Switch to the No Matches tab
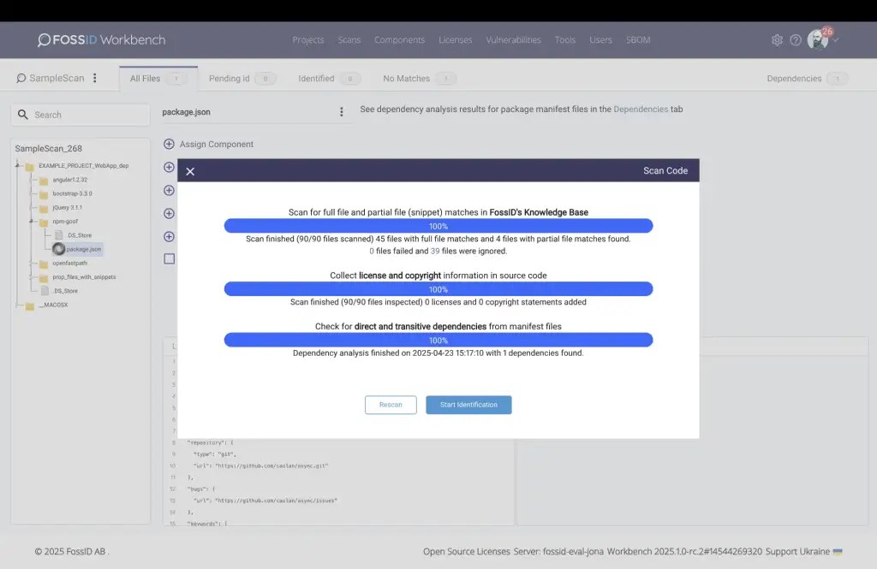The height and width of the screenshot is (569, 877). point(419,78)
